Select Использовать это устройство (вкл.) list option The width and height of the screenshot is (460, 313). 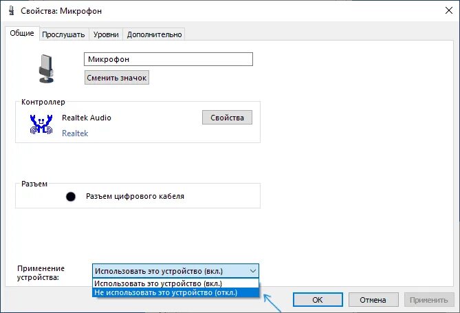pyautogui.click(x=176, y=283)
